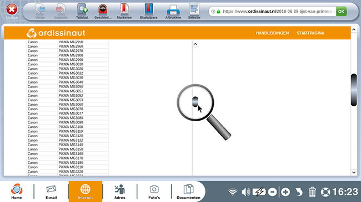Viewport: 361px width, 202px height.
Task: Click the page scrollbar up arrow
Action: [x=354, y=30]
